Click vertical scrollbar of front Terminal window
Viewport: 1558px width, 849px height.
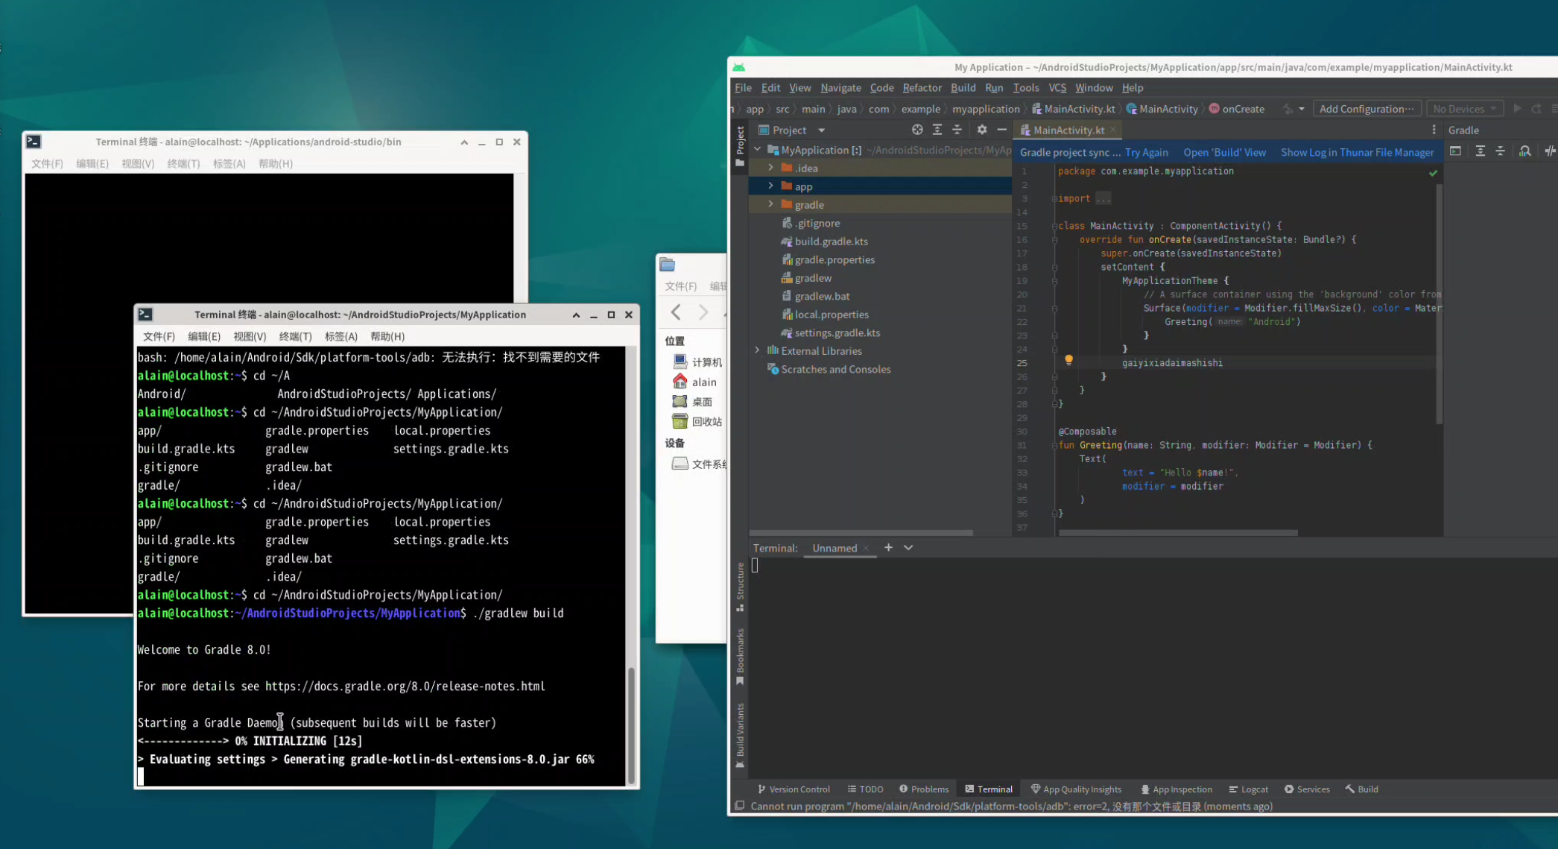click(x=632, y=725)
